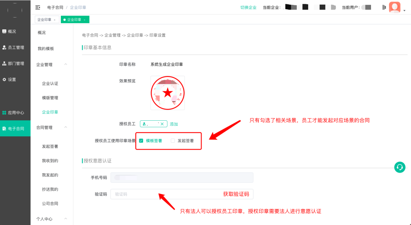
Task: Open the 应用中心 app center icon
Action: pyautogui.click(x=5, y=113)
